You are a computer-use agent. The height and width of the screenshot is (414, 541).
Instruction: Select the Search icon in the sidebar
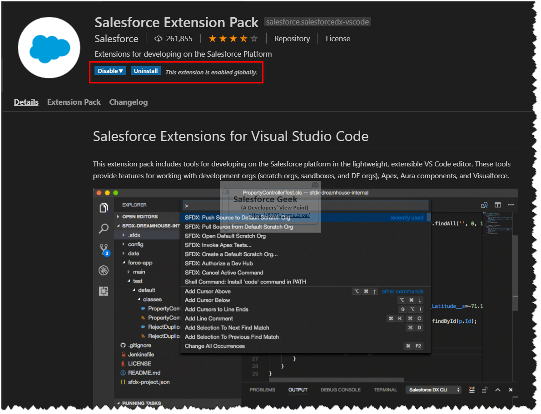(103, 228)
